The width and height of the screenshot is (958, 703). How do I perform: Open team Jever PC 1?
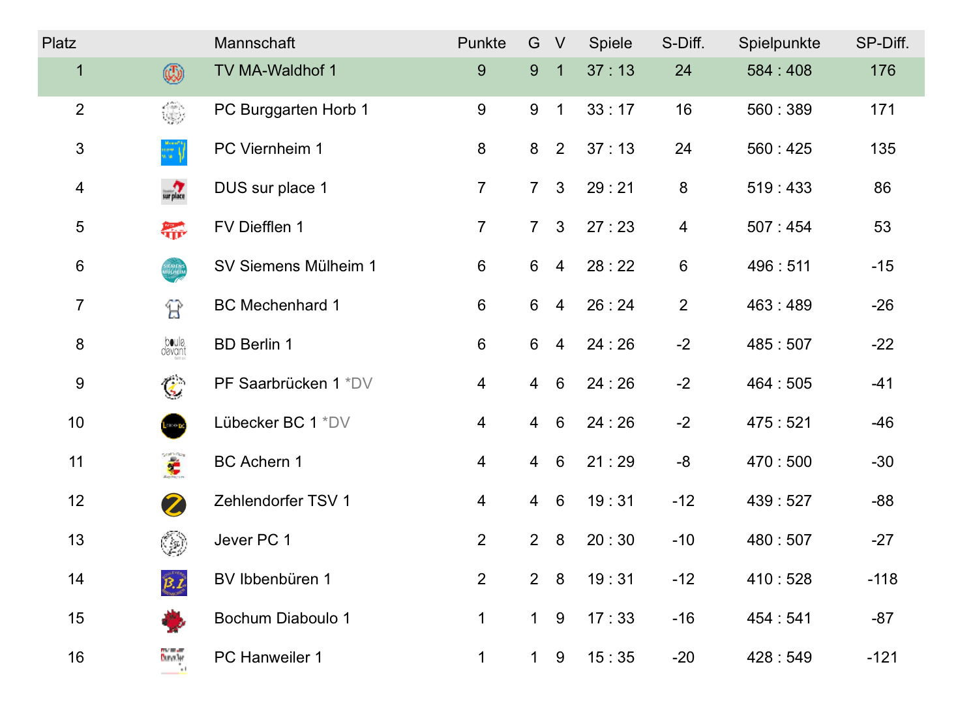(x=252, y=540)
